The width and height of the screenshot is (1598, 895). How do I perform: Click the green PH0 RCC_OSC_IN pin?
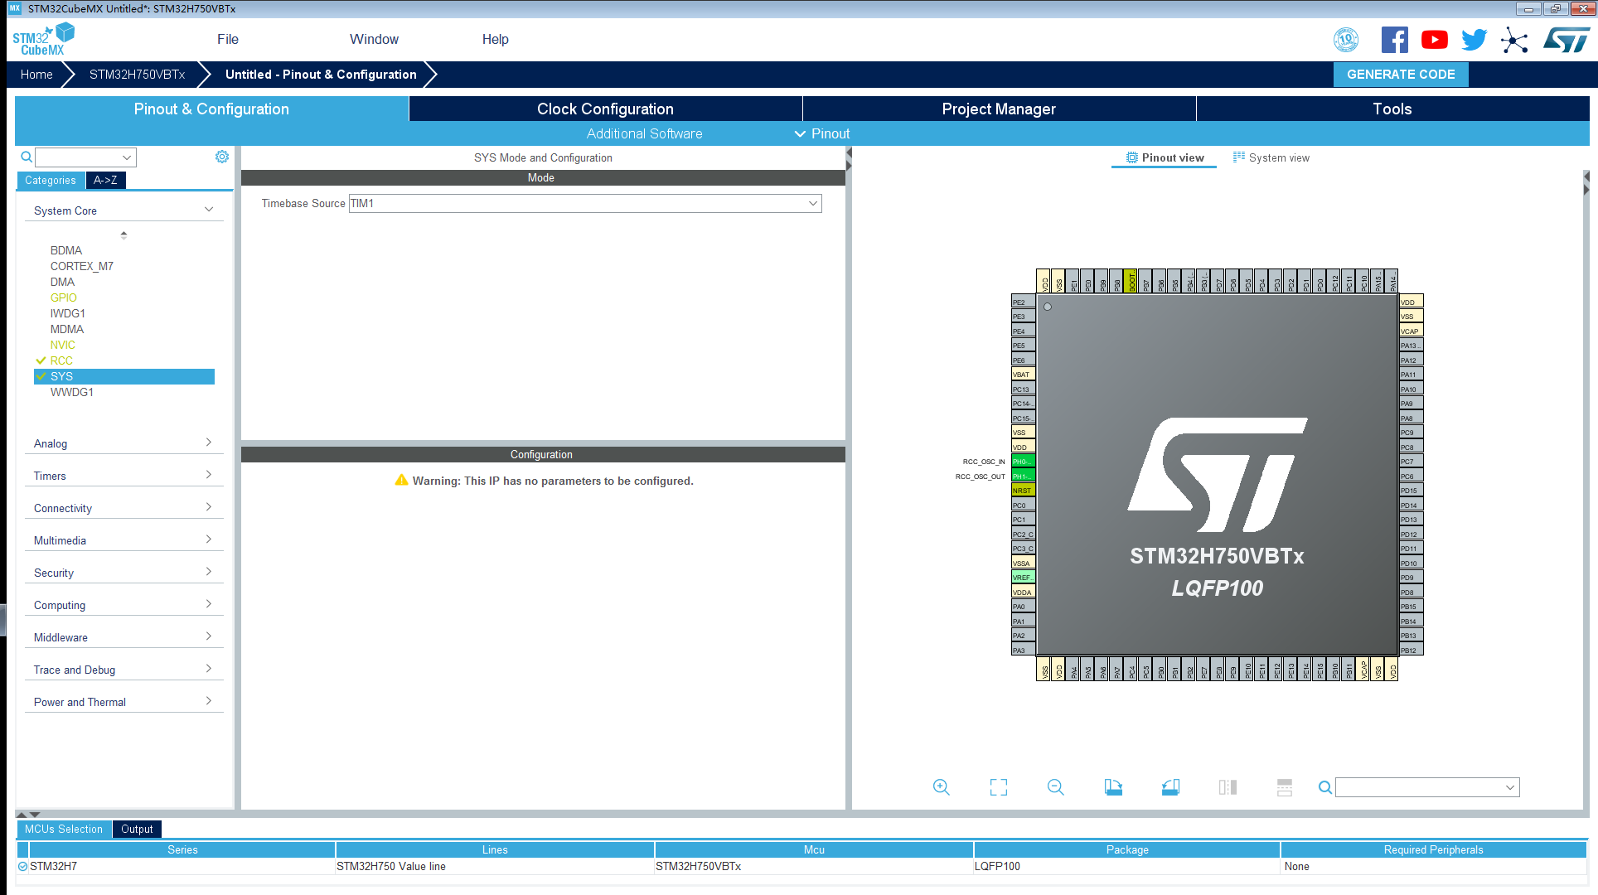tap(1023, 462)
